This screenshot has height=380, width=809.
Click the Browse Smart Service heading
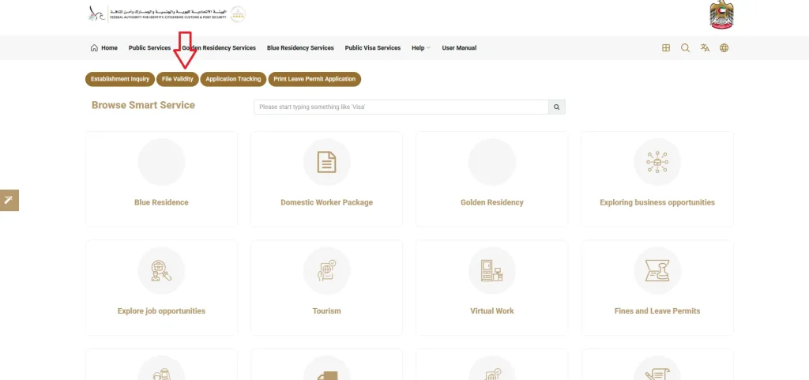144,105
